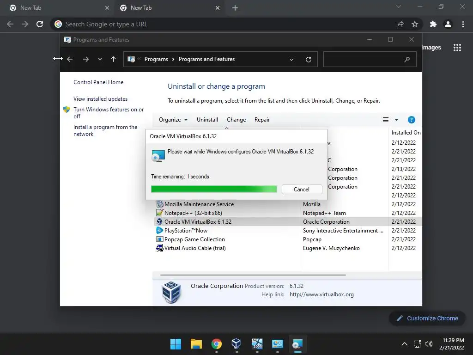The image size is (473, 355).
Task: Switch to the first New Tab
Action: (x=57, y=8)
